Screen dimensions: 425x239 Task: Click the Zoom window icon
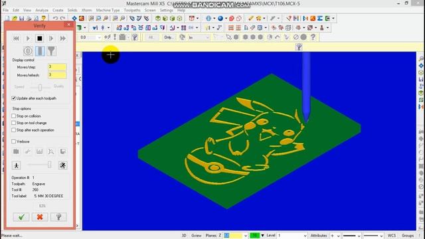(92, 18)
